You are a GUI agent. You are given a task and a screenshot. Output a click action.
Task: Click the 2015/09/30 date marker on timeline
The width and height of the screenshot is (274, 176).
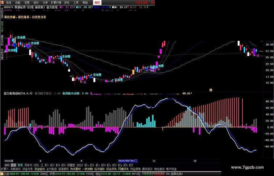tap(128, 161)
